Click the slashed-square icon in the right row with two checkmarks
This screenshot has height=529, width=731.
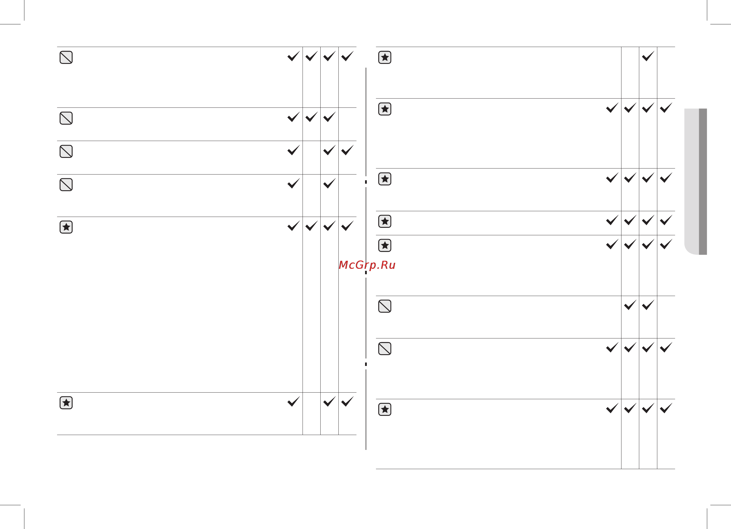tap(385, 306)
